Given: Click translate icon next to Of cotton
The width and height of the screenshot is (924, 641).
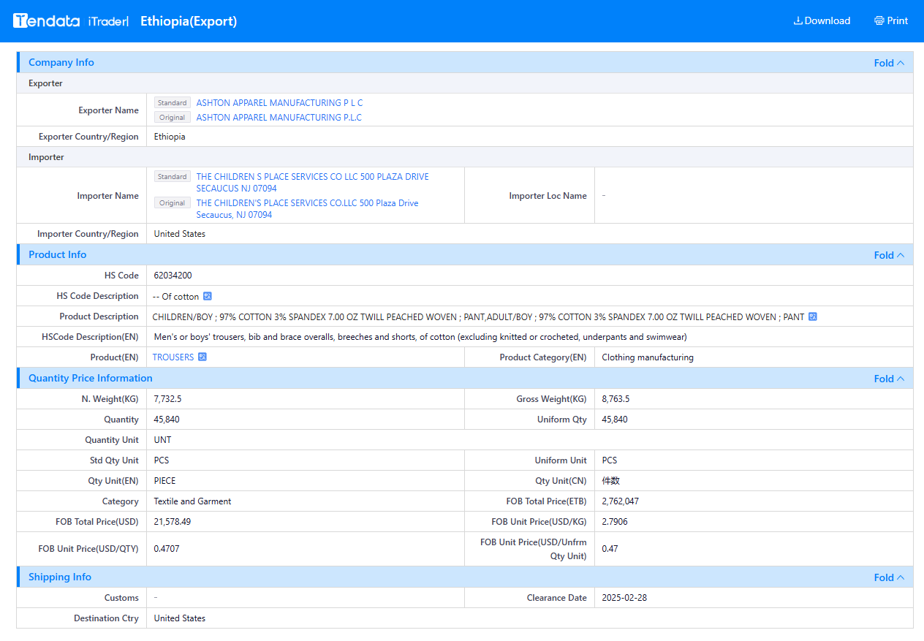Looking at the screenshot, I should [x=208, y=296].
